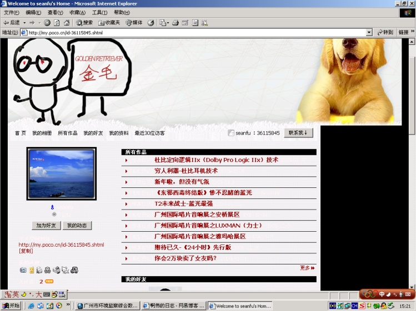Screen dimensions: 416x311
Task: Click the camera icon in sidebar
Action: point(23,270)
